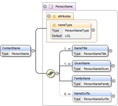The height and width of the screenshot is (106, 118).
Task: Select the NameSuffix element name
Action: 82,93
